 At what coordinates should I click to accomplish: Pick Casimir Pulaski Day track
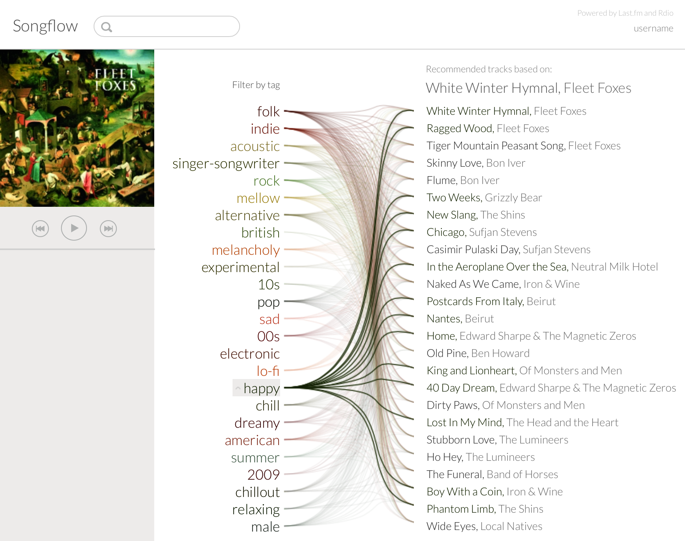pos(509,250)
